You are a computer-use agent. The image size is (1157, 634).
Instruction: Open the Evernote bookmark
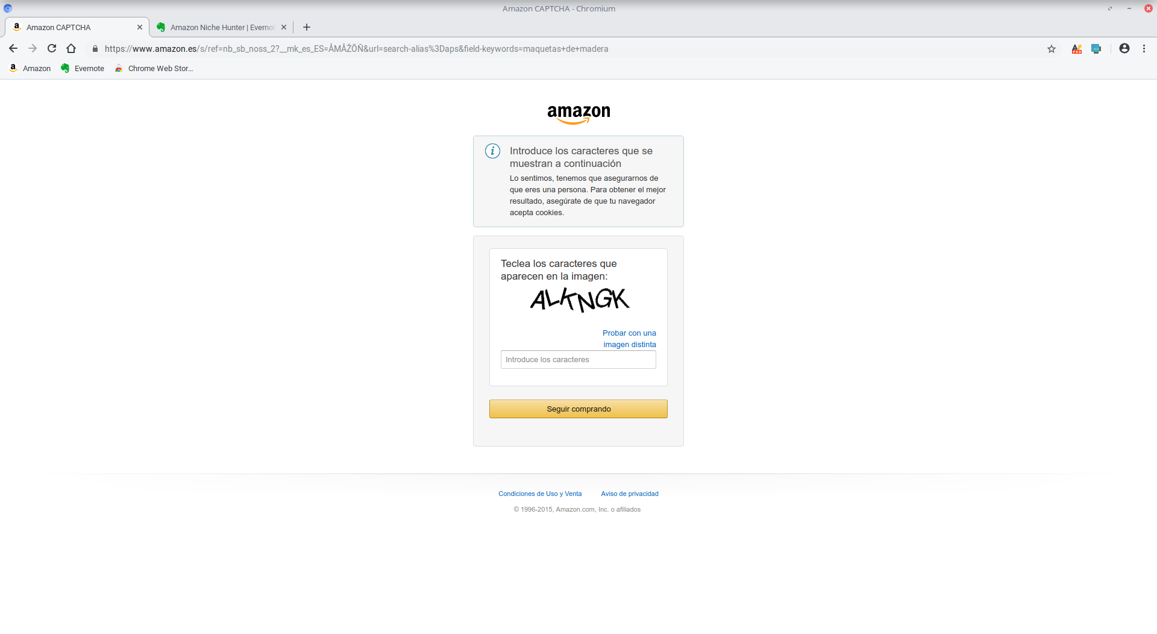pyautogui.click(x=83, y=68)
